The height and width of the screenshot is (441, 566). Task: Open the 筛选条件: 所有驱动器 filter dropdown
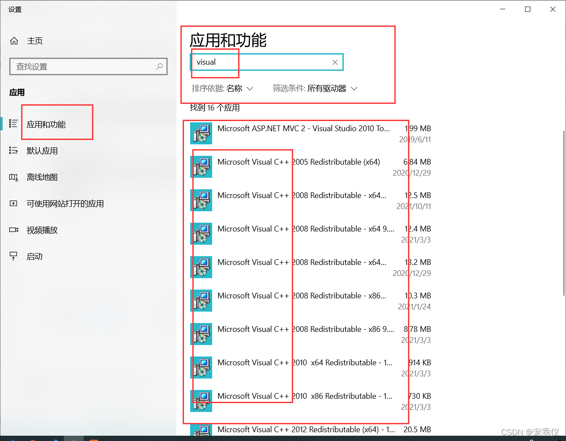pos(315,88)
